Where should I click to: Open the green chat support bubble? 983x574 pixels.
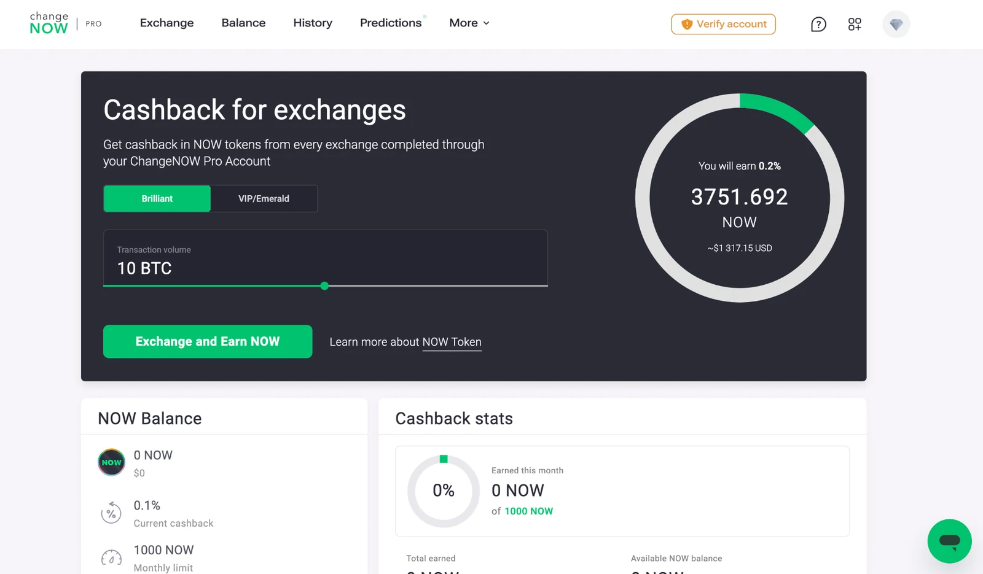click(x=949, y=541)
